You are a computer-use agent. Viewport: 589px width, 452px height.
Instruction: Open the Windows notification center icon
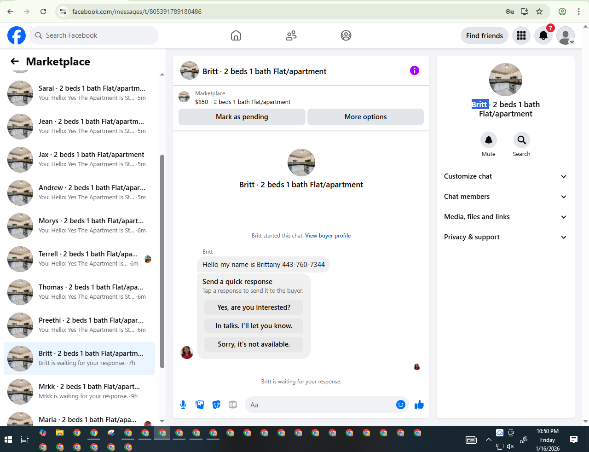coord(574,440)
